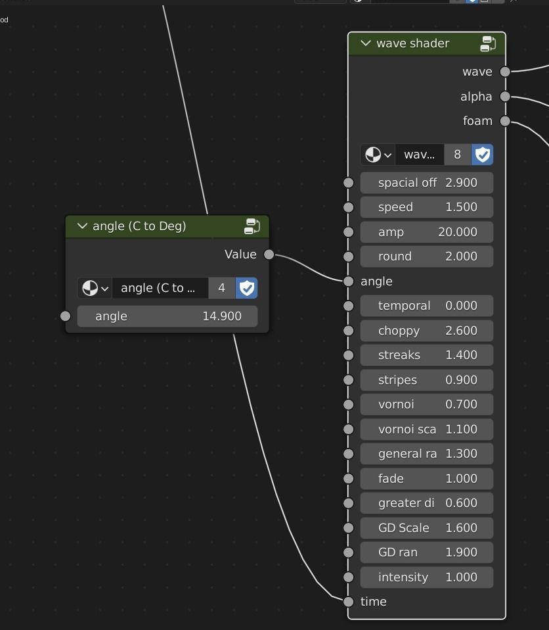Click the greater di value field 0.600
This screenshot has height=630, width=549.
(x=427, y=503)
